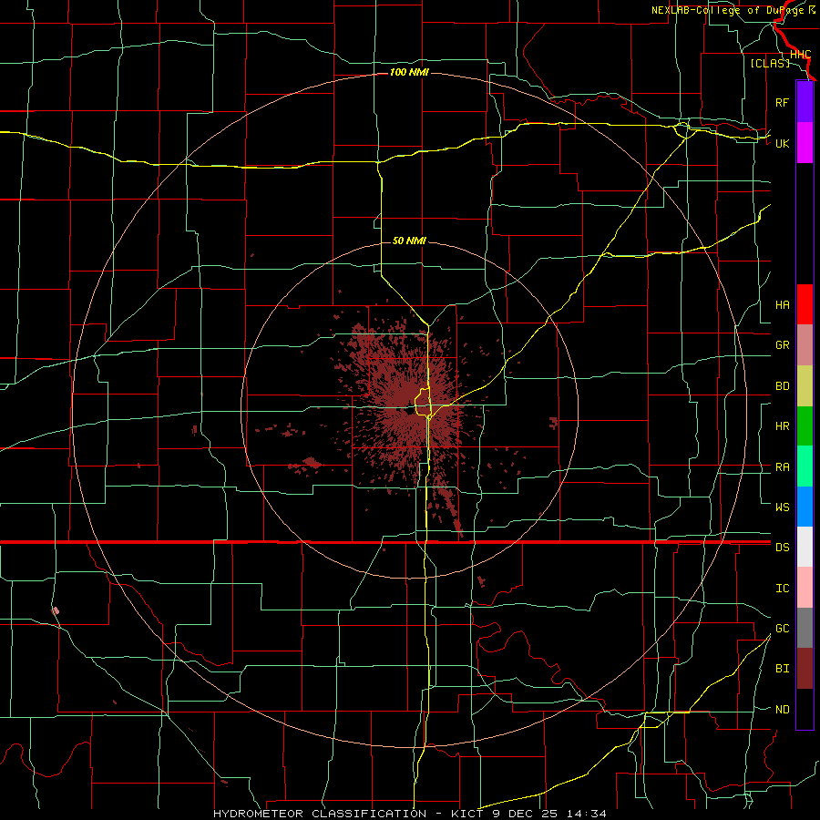Click the '14:34' timestamp
Image resolution: width=820 pixels, height=820 pixels.
(x=588, y=814)
